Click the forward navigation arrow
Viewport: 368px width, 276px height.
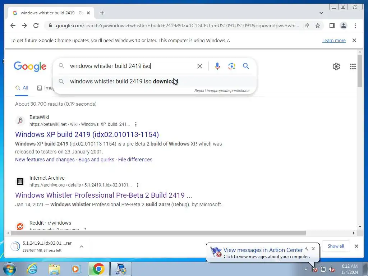tap(24, 26)
